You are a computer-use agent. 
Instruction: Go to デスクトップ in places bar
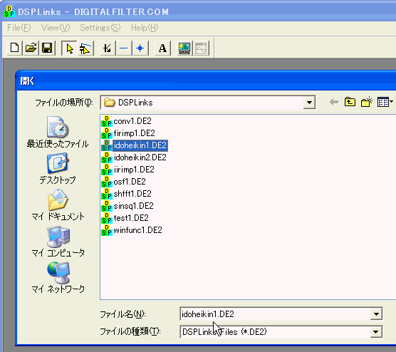[58, 169]
